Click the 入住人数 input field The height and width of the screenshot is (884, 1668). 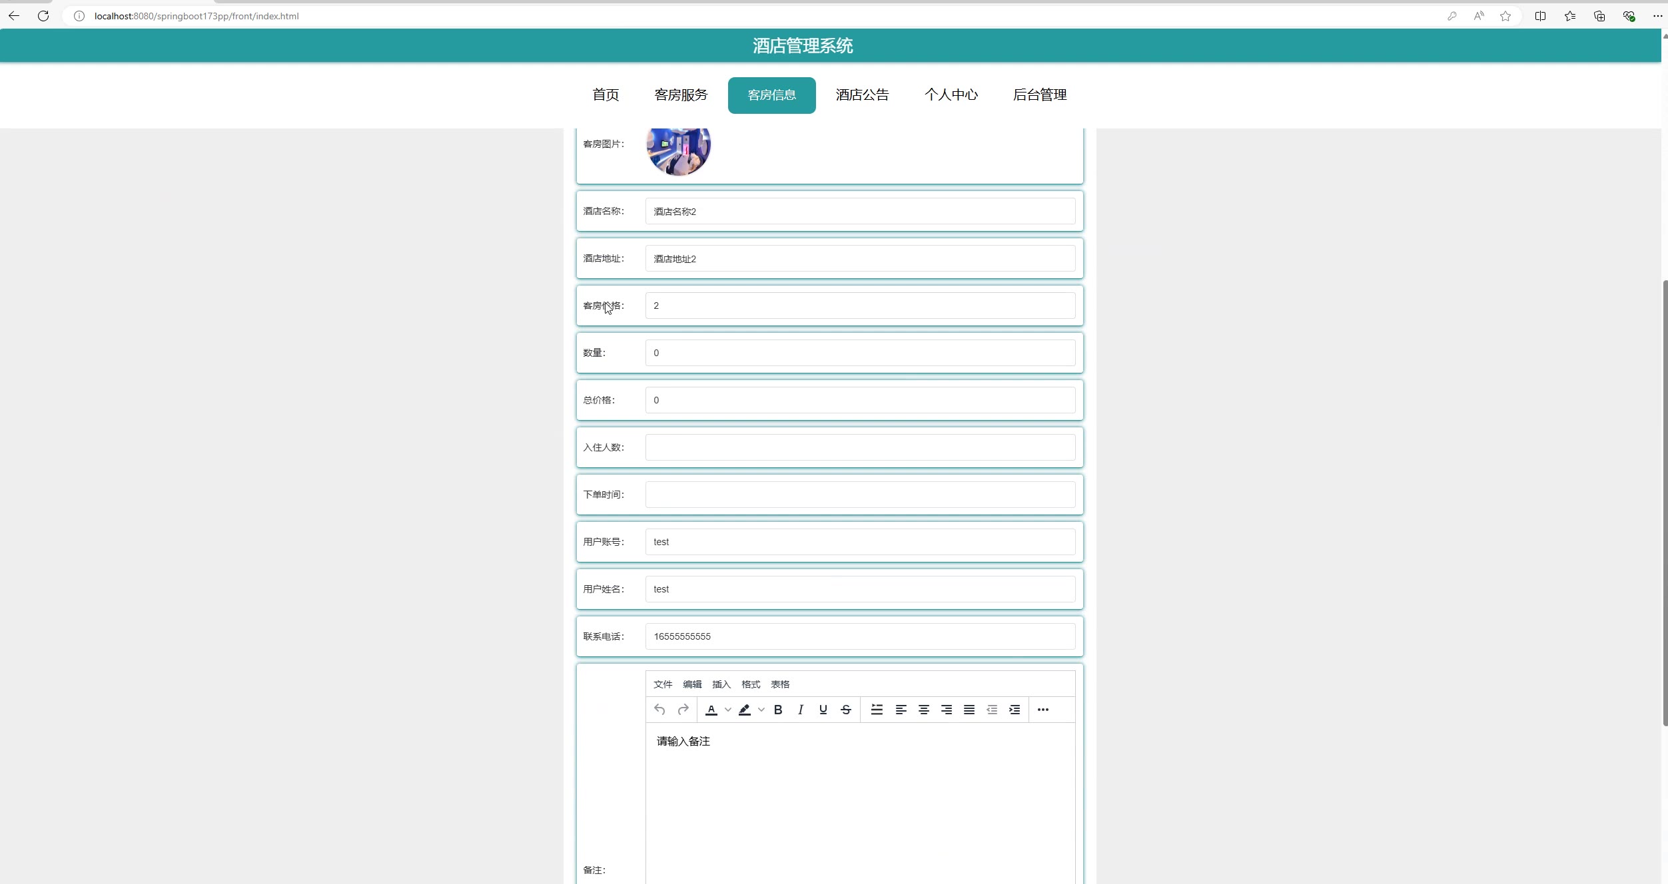tap(859, 447)
